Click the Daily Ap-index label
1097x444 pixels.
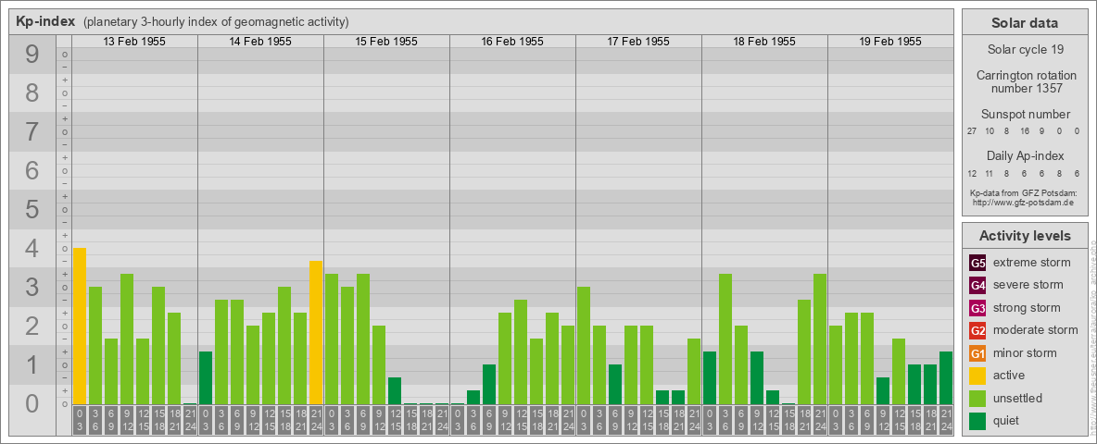pyautogui.click(x=1025, y=155)
